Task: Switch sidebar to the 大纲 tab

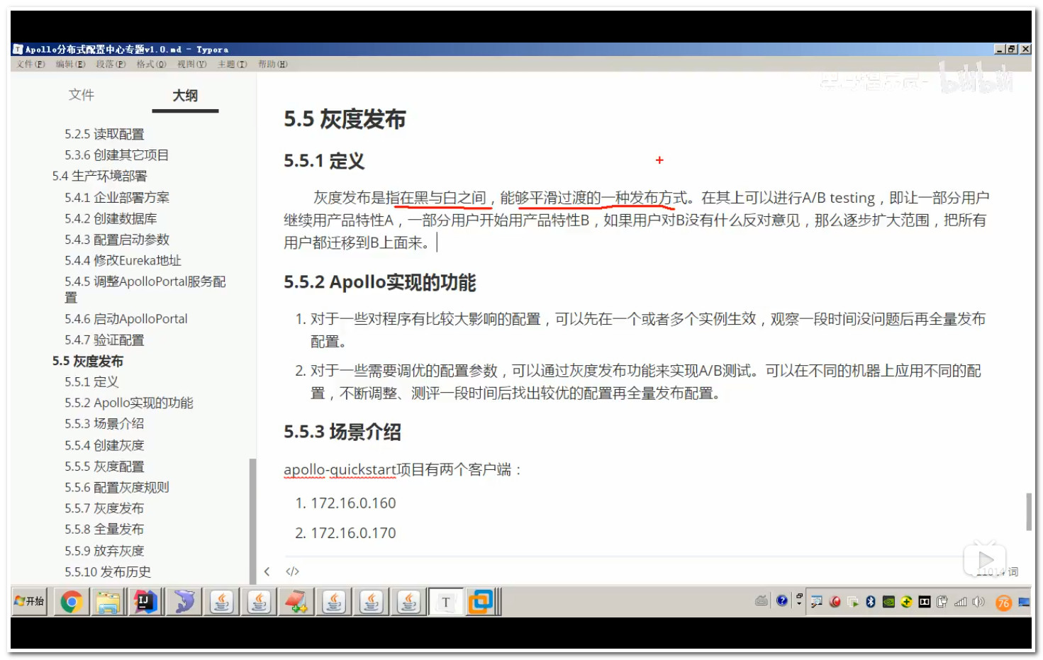Action: 185,95
